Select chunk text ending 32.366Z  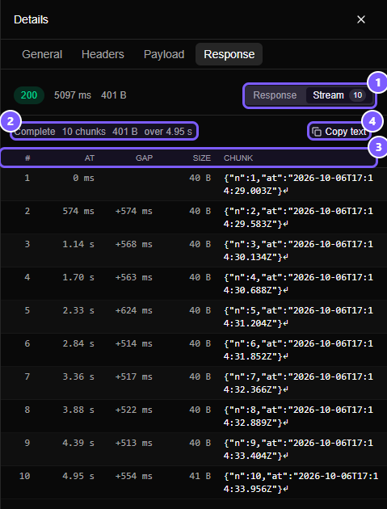(x=298, y=383)
